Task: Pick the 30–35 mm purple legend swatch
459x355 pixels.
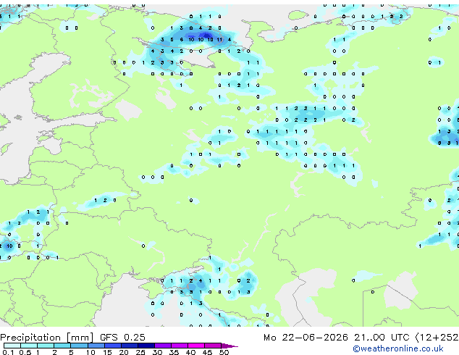Action: click(x=163, y=346)
